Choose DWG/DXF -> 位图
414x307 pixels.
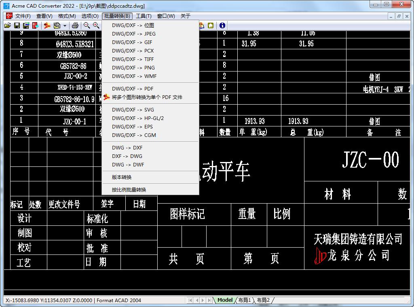150,25
